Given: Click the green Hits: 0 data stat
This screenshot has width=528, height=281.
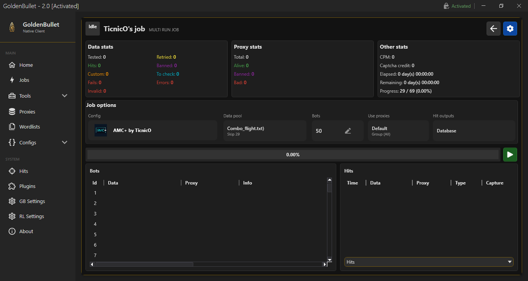Looking at the screenshot, I should [94, 66].
